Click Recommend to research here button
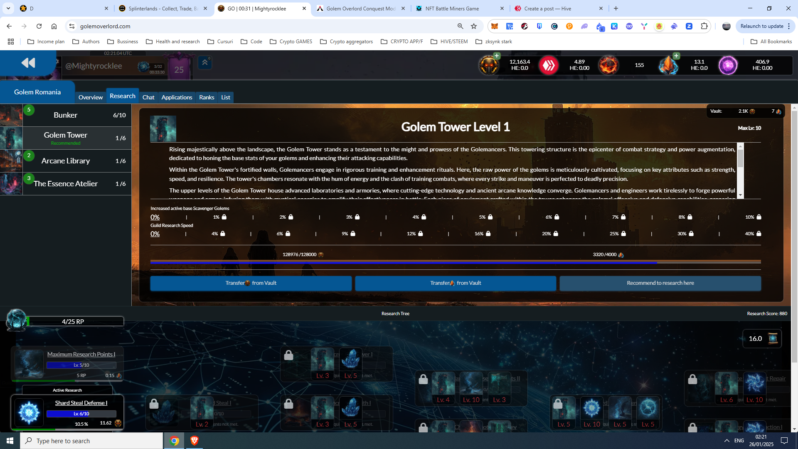This screenshot has height=449, width=798. (660, 283)
